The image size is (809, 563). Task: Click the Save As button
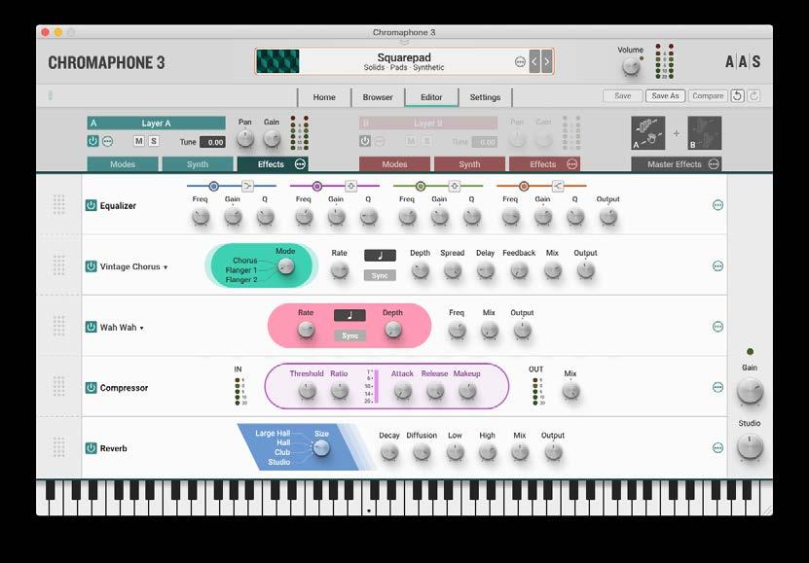[665, 96]
